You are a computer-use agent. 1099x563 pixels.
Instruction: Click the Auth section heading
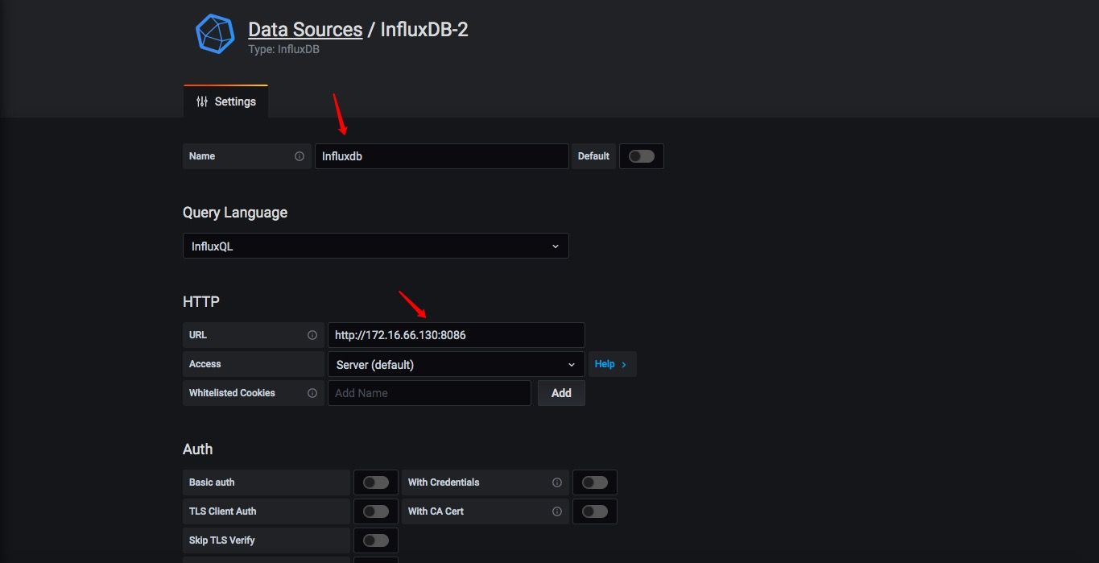click(198, 449)
